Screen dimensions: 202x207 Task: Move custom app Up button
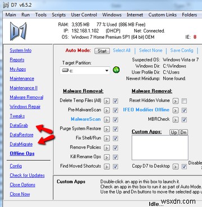(174, 132)
